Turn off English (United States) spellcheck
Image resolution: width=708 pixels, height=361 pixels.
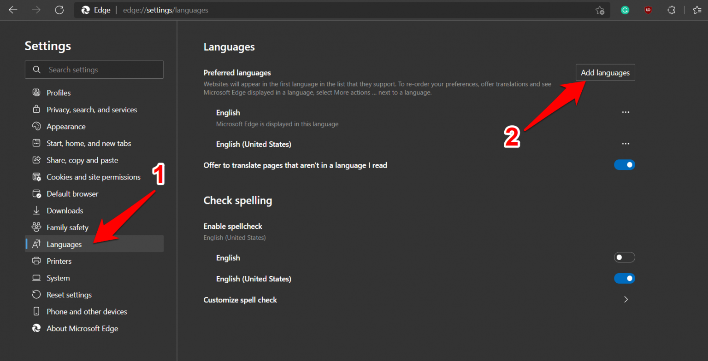coord(625,279)
